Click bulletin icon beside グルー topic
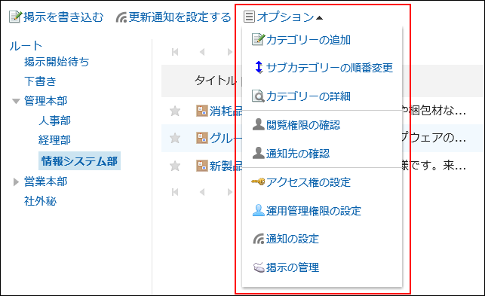The image size is (485, 296). (x=202, y=138)
